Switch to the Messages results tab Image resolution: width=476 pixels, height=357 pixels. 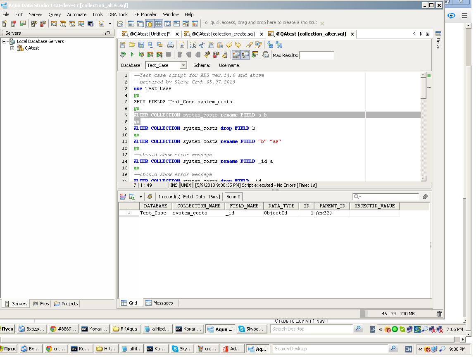[159, 302]
